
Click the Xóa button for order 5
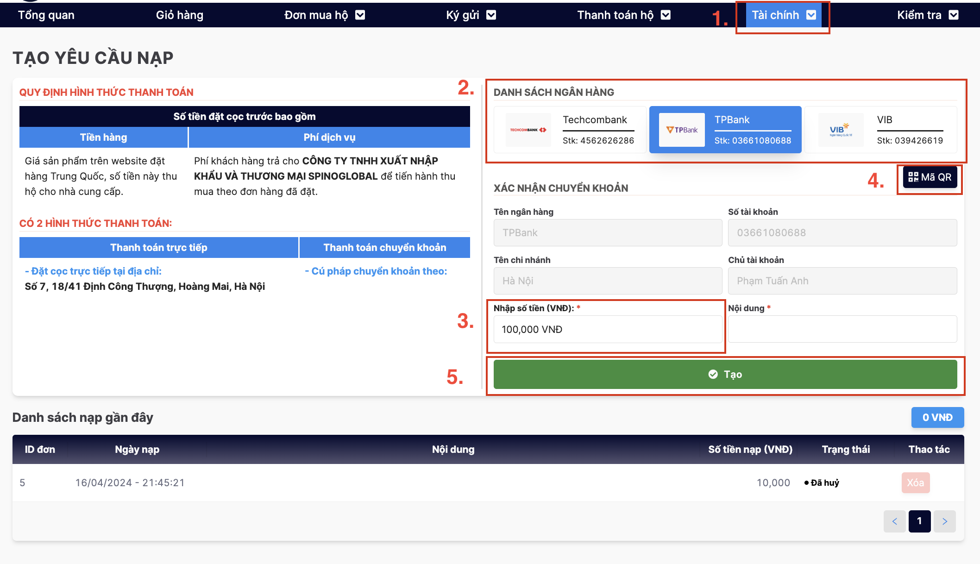(x=915, y=483)
